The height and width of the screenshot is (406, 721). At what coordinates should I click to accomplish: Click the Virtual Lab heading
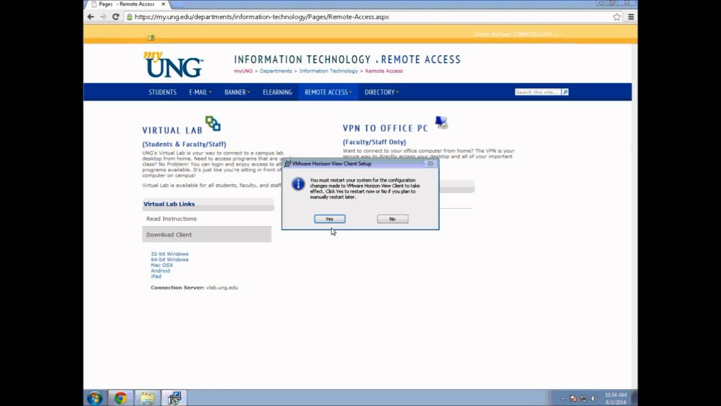pos(172,130)
